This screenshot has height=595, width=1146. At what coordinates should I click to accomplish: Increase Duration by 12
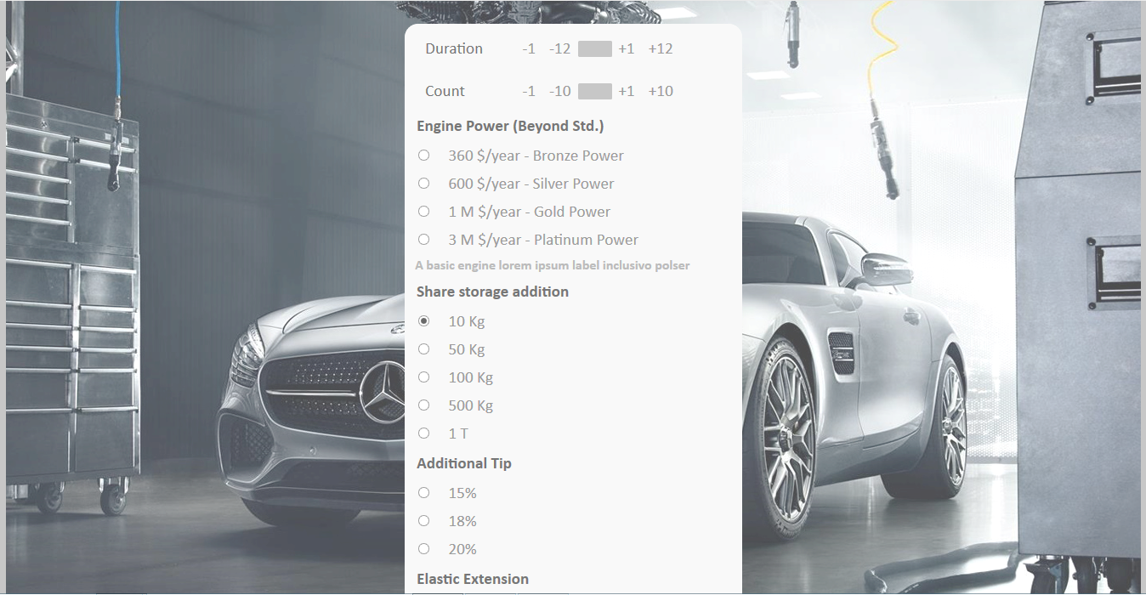coord(661,48)
